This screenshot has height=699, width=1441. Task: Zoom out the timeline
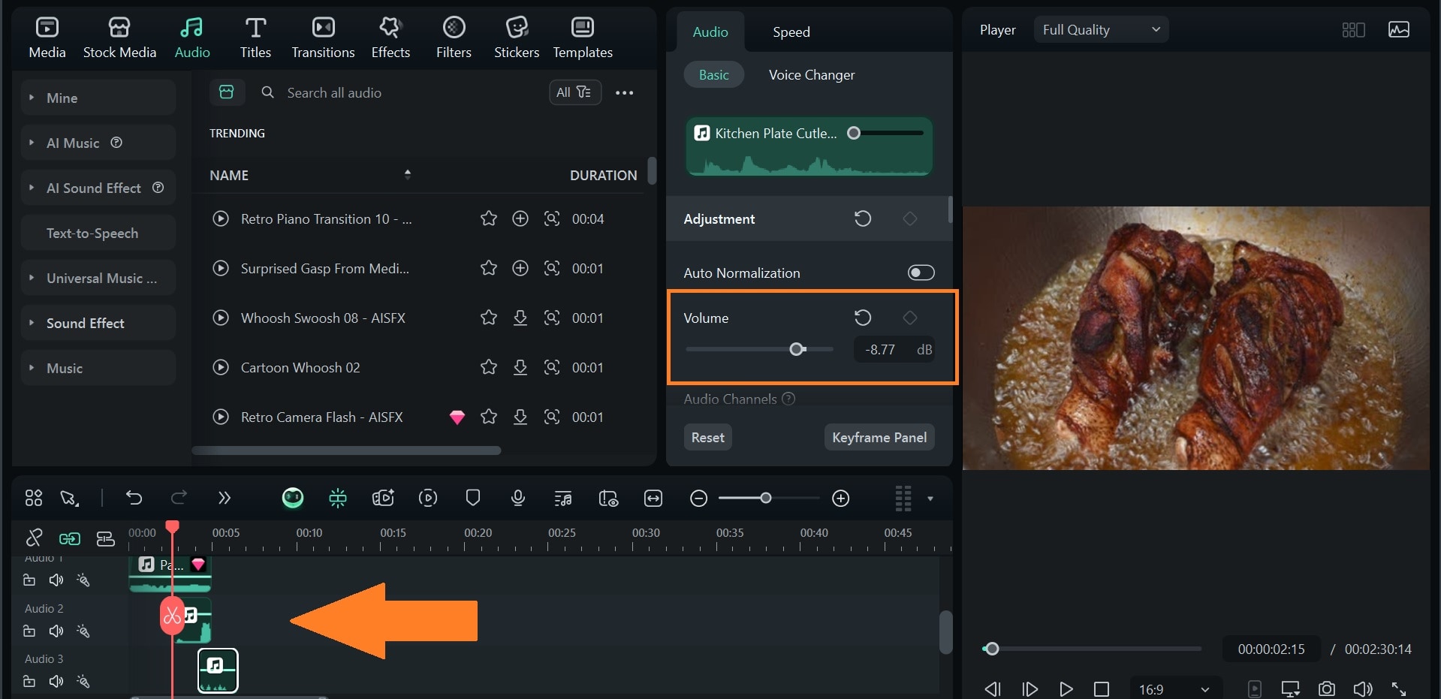click(698, 499)
